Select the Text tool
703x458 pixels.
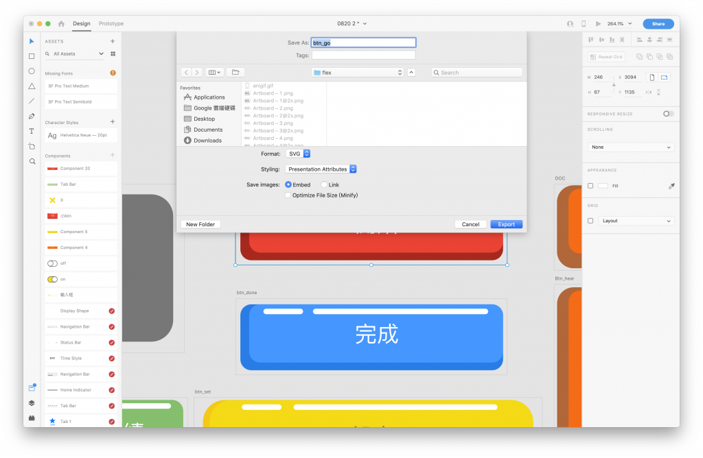32,131
